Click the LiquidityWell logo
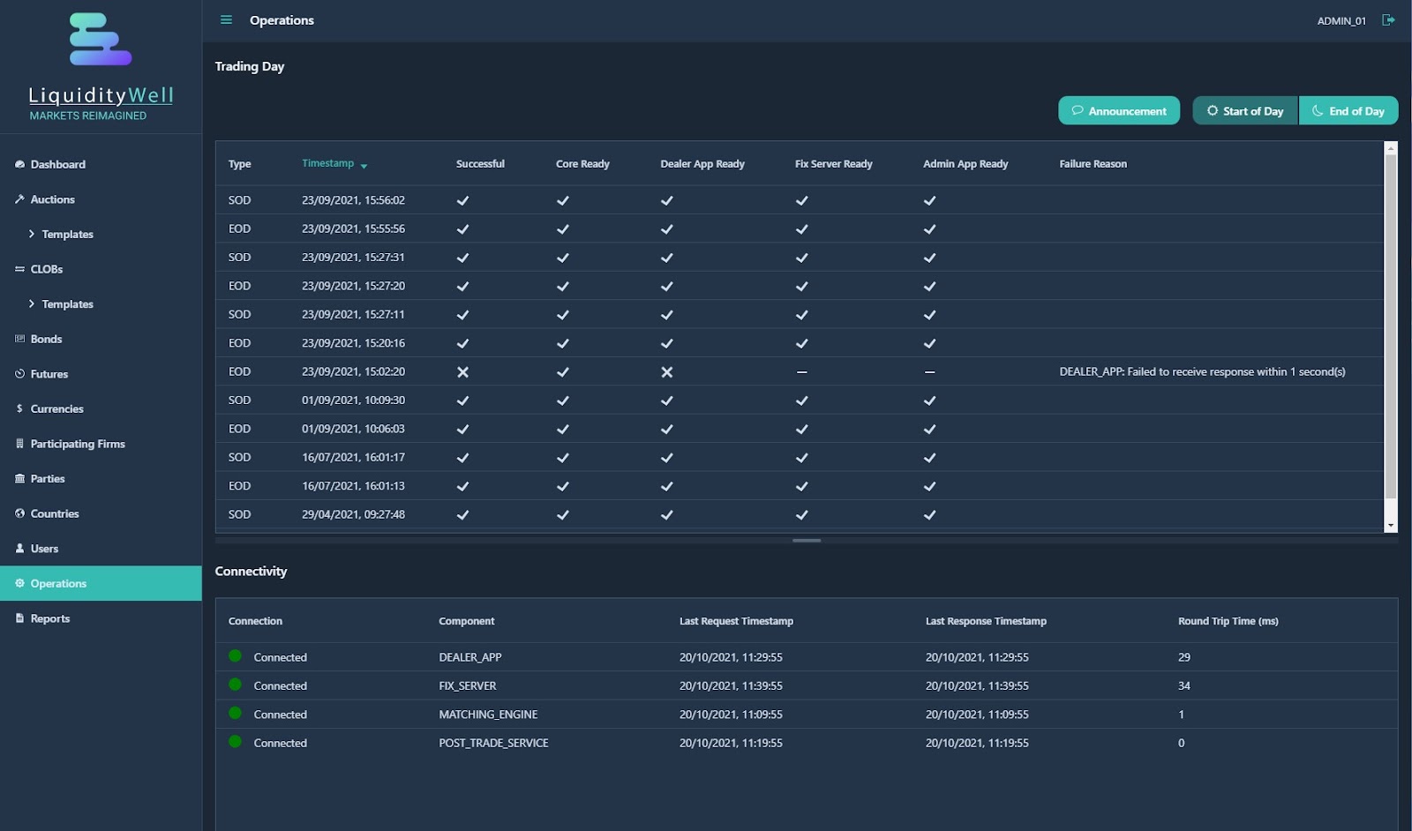The height and width of the screenshot is (831, 1412). tap(101, 40)
